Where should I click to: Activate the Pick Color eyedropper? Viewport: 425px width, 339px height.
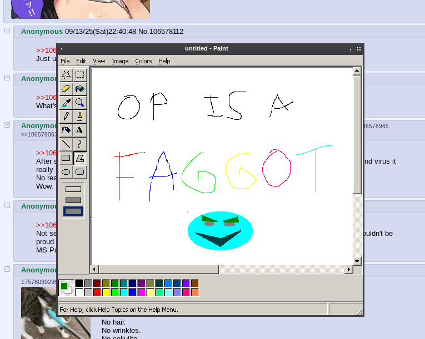tap(66, 103)
